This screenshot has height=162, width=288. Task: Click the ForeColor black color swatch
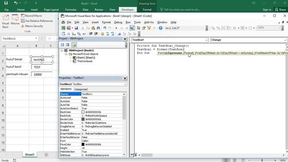tap(83, 144)
